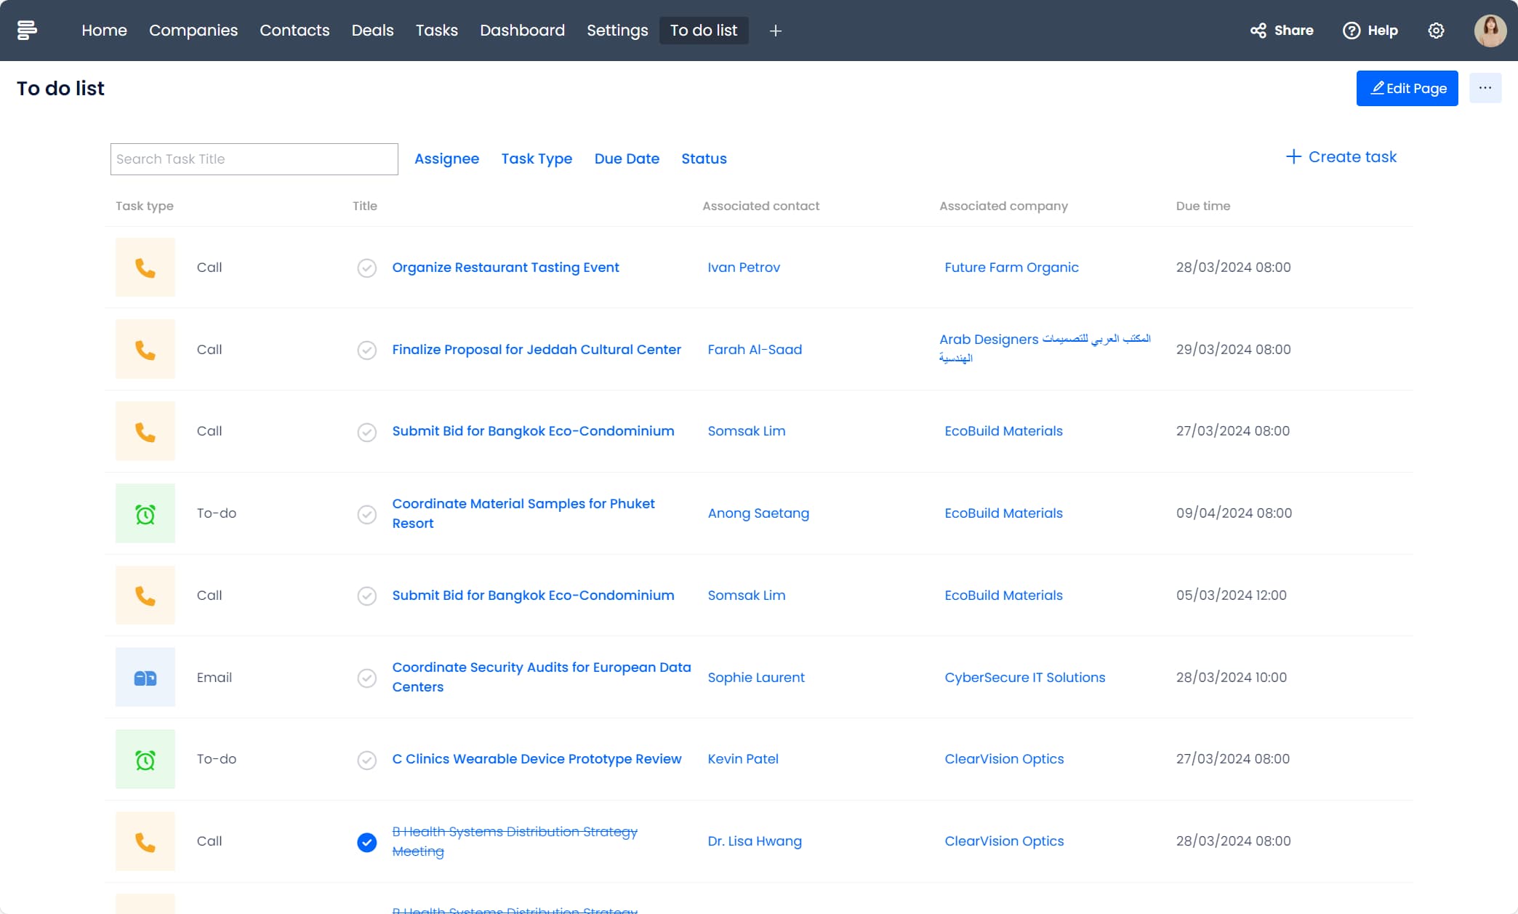
Task: Check off Bangkok bid due 27/03/2024
Action: (x=367, y=432)
